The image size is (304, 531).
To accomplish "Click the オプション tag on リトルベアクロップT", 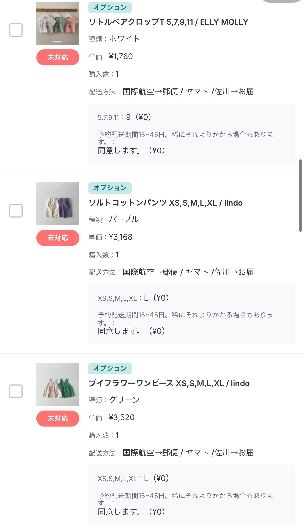I will pyautogui.click(x=110, y=7).
